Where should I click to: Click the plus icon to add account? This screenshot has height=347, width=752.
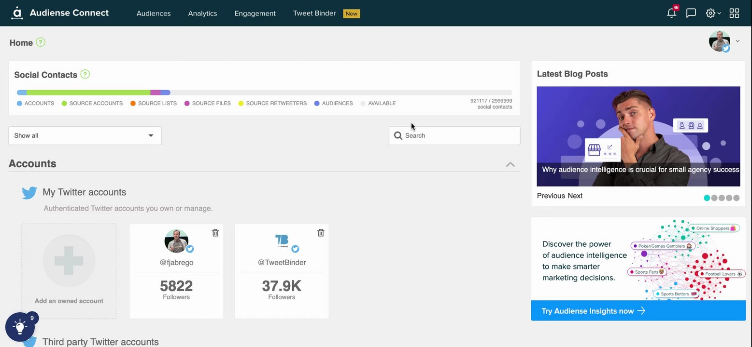69,261
